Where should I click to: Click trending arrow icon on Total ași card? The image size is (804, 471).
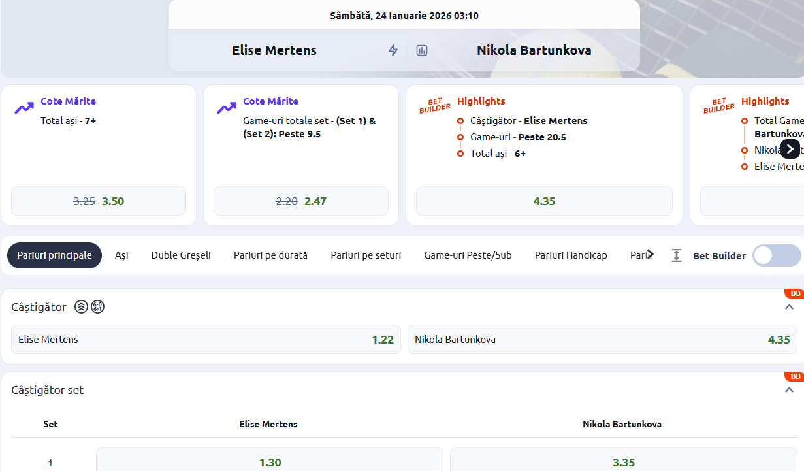tap(24, 108)
